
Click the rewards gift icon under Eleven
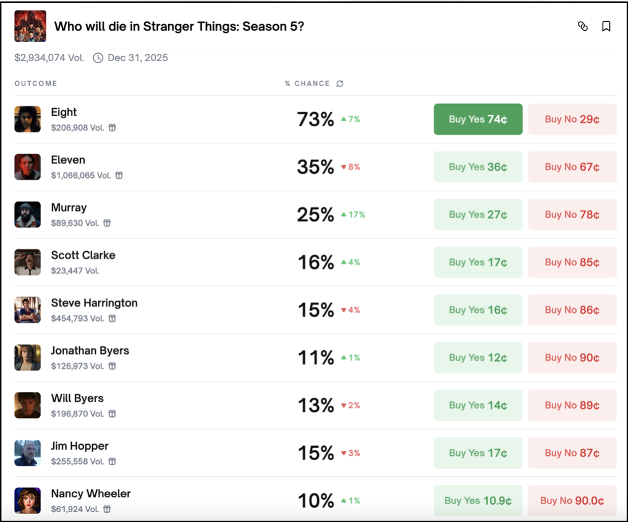point(119,175)
